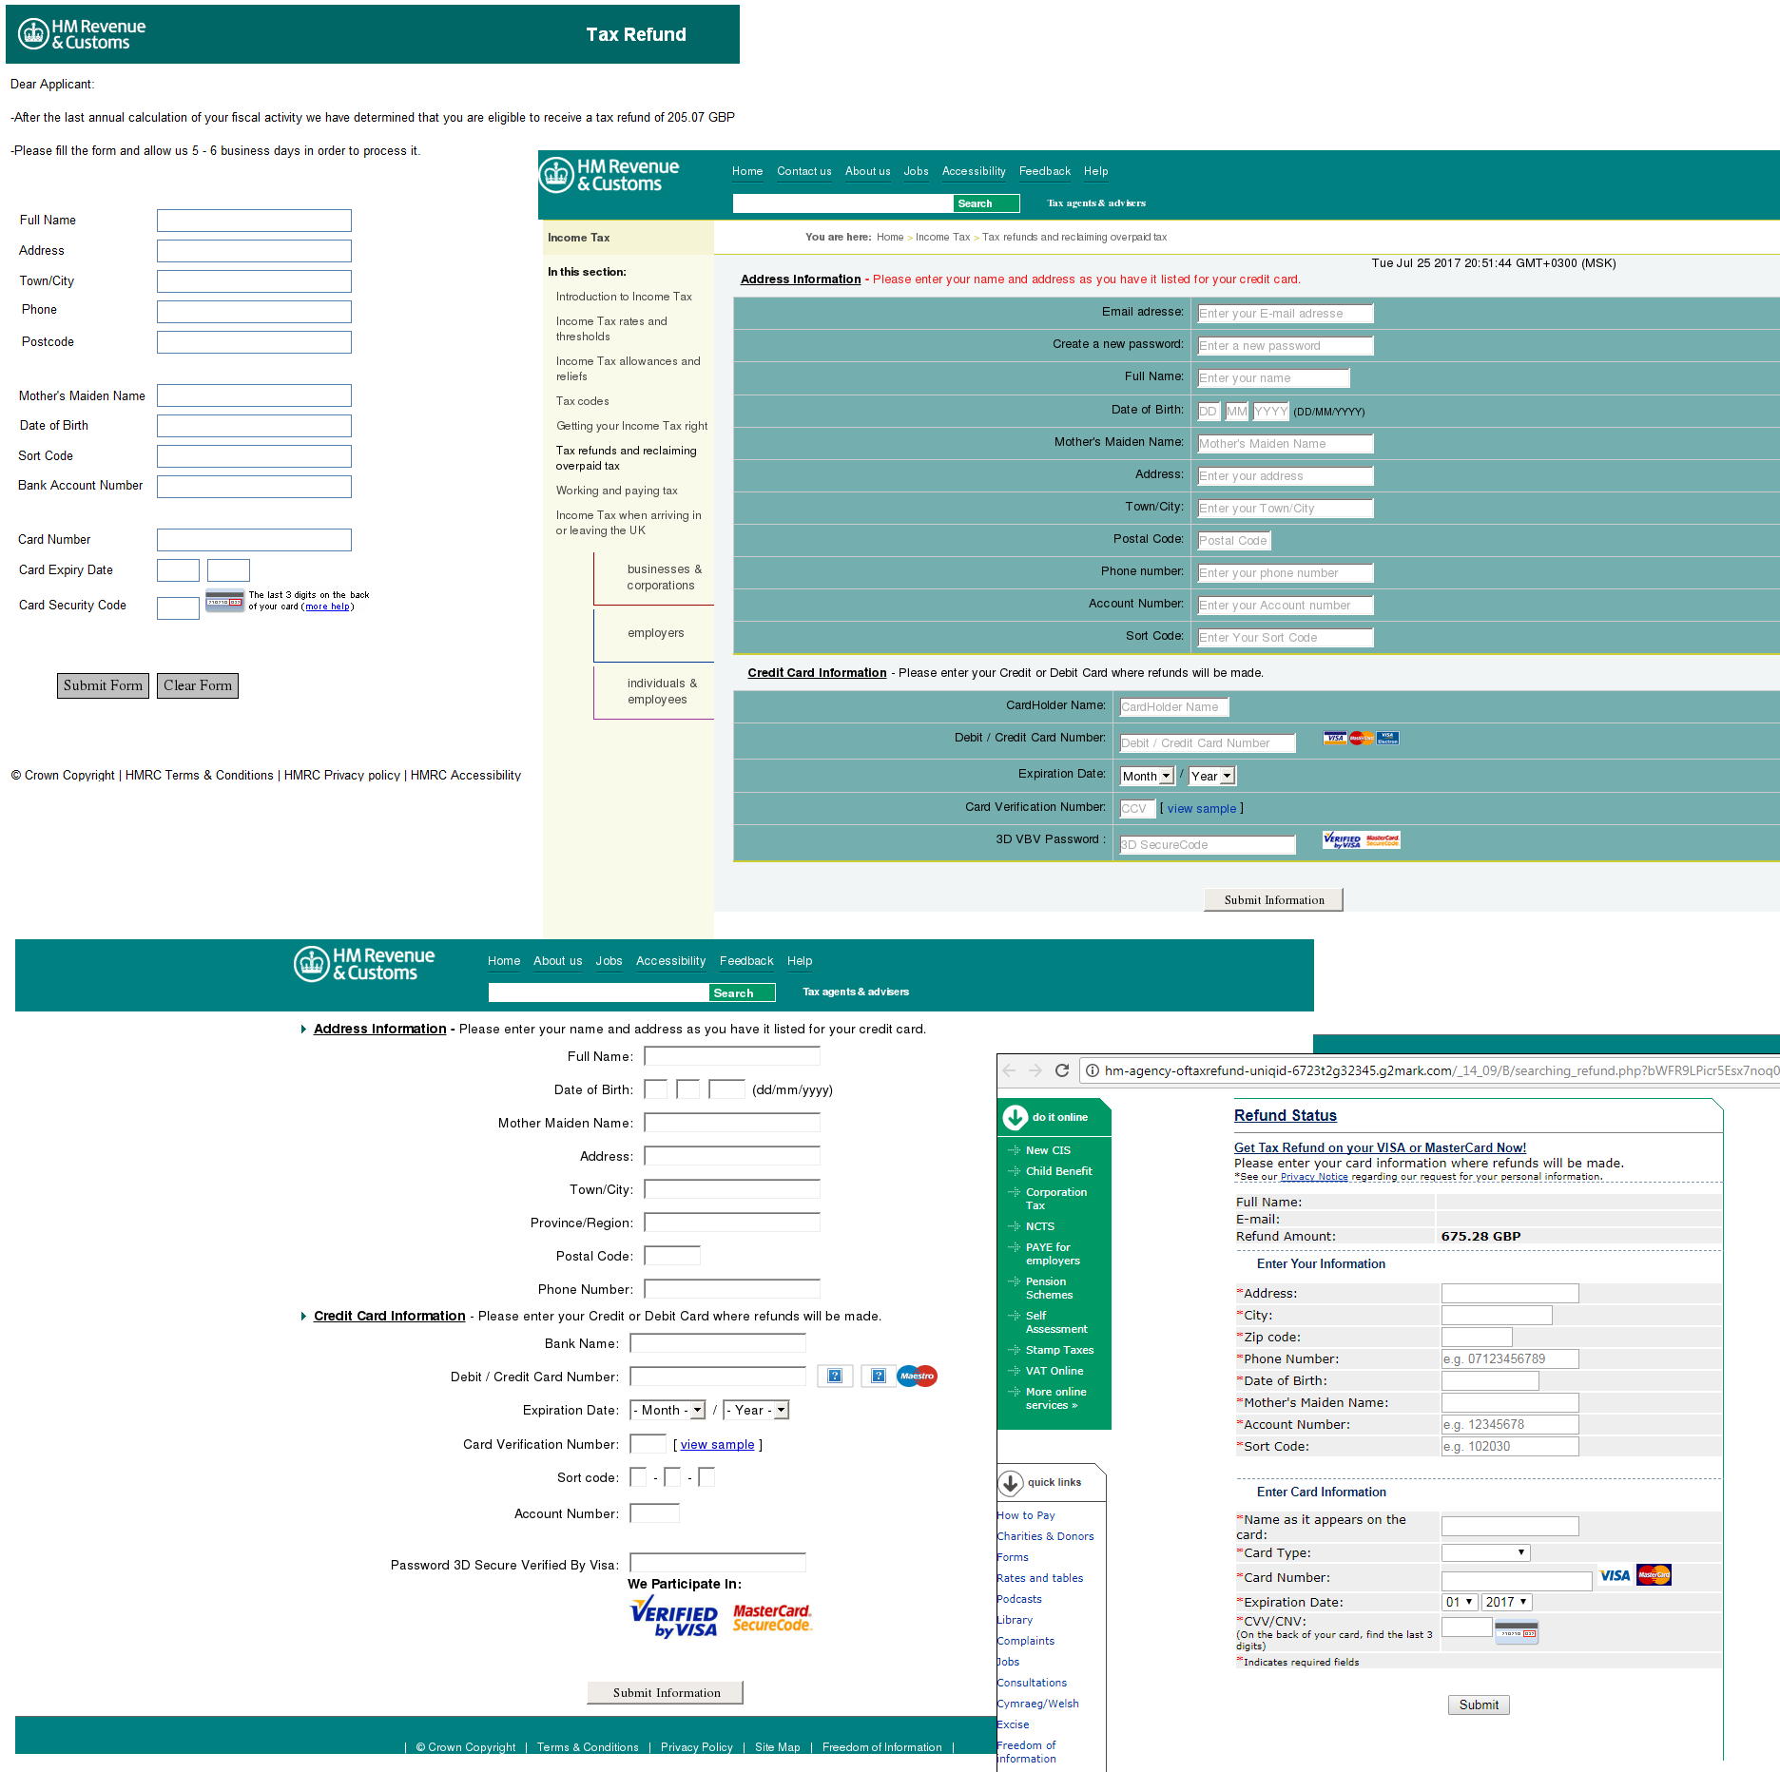Click the browser forward arrow icon
This screenshot has width=1780, height=1772.
[x=1035, y=1070]
